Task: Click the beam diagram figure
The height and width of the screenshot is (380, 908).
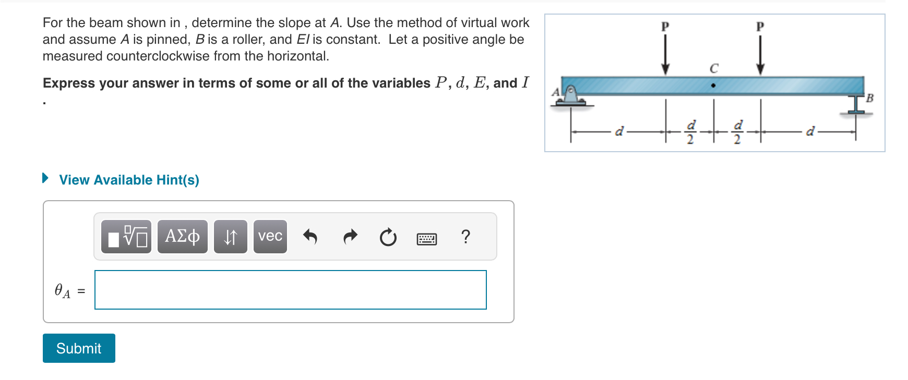Action: [x=715, y=82]
